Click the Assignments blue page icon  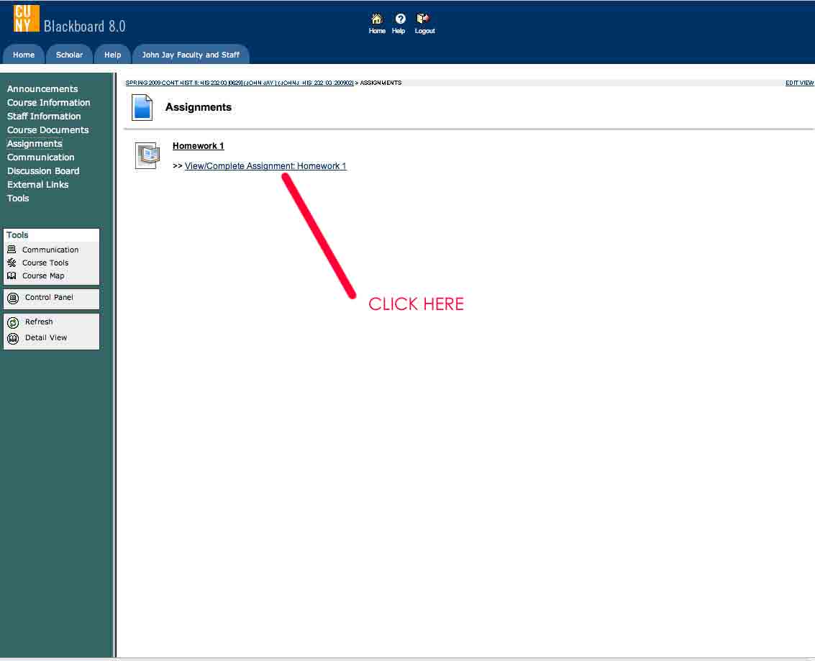pos(142,108)
